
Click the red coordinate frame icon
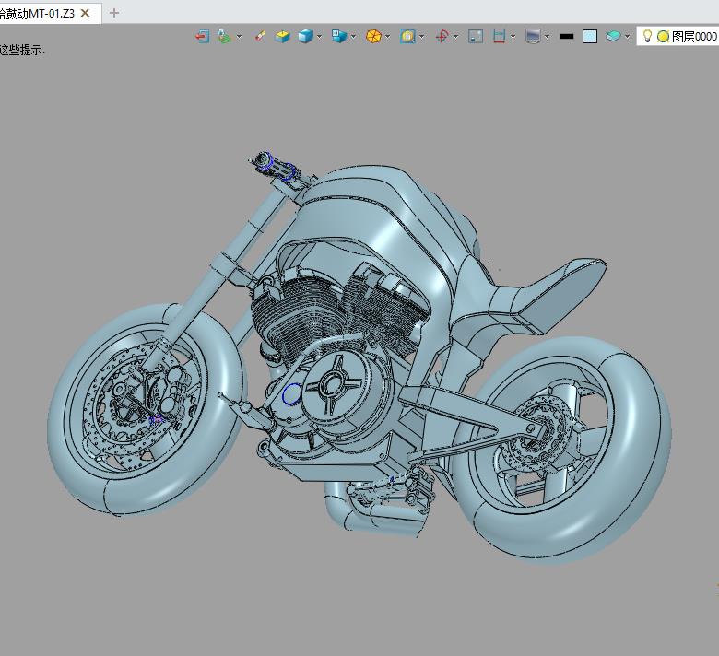[x=442, y=37]
